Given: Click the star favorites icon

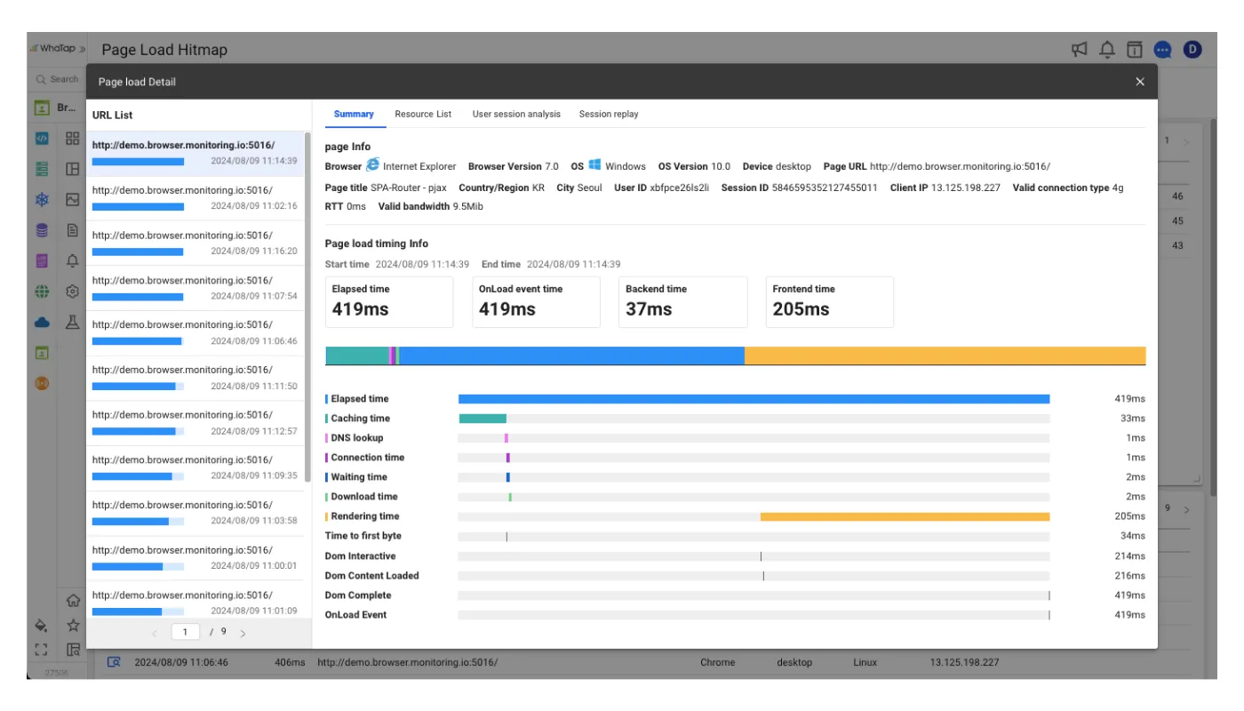Looking at the screenshot, I should pos(73,626).
